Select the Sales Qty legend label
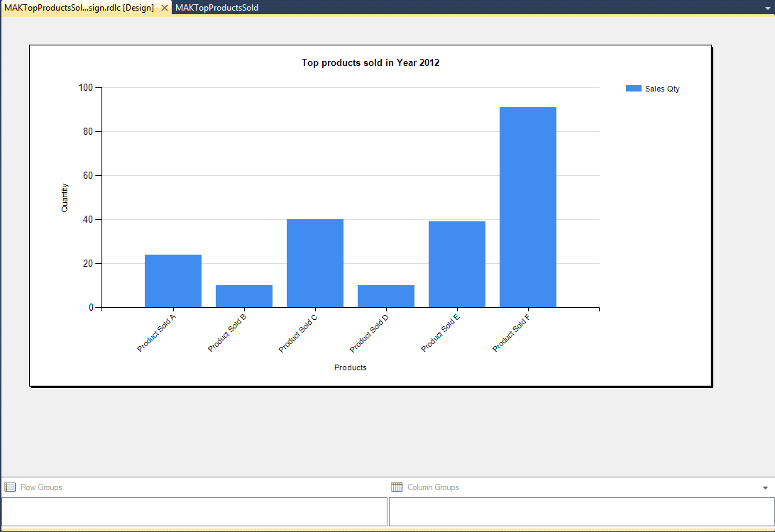This screenshot has width=775, height=532. [x=661, y=89]
